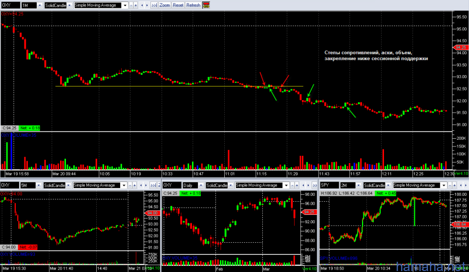Jump to latest bar in main chart
Image resolution: width=469 pixels, height=272 pixels.
tap(154, 5)
